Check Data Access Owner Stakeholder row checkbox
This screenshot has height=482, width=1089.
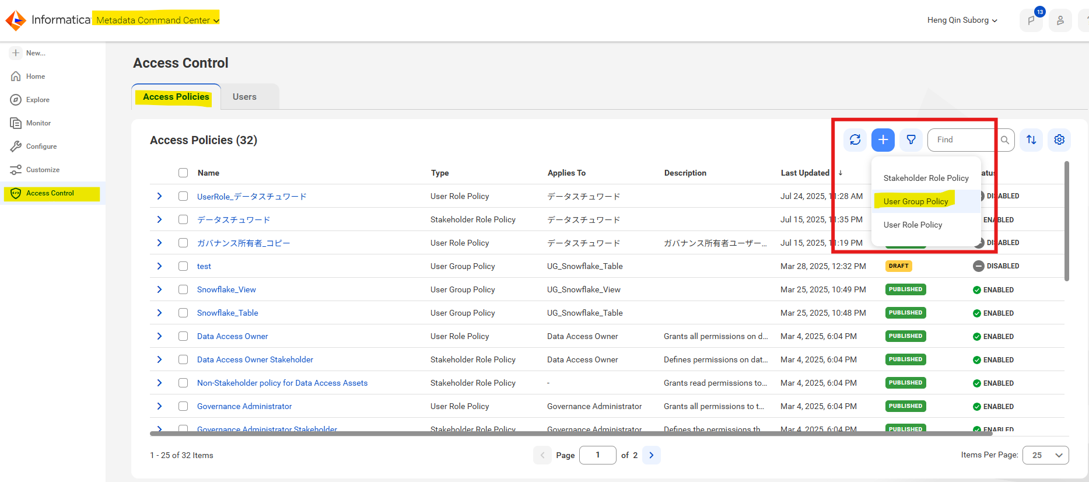183,359
